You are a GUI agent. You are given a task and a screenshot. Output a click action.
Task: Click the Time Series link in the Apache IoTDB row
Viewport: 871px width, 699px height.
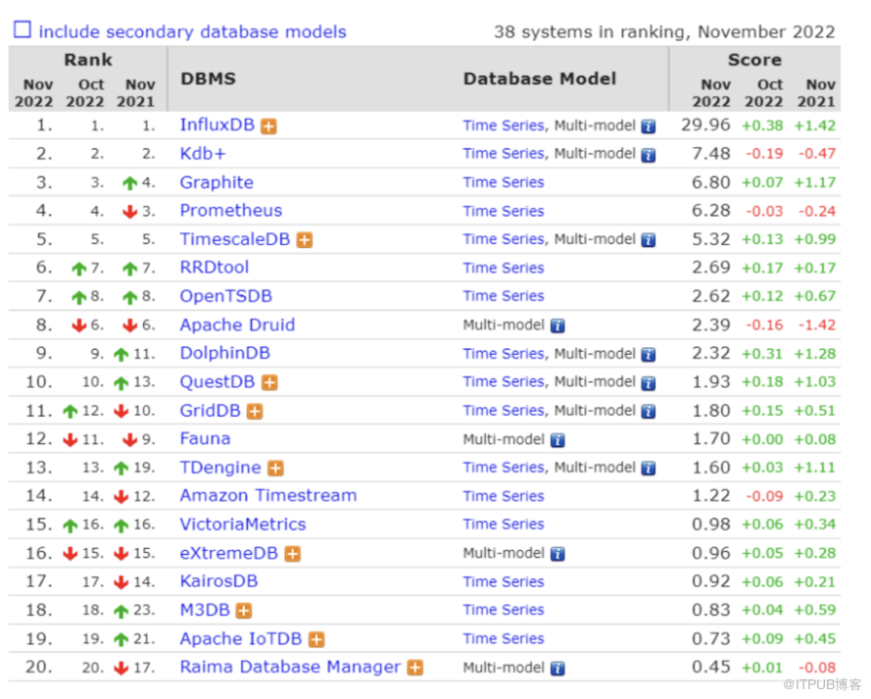tap(504, 639)
